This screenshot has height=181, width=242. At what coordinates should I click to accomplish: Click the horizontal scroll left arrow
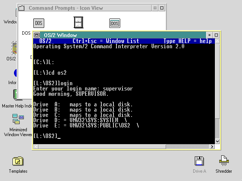coord(36,147)
